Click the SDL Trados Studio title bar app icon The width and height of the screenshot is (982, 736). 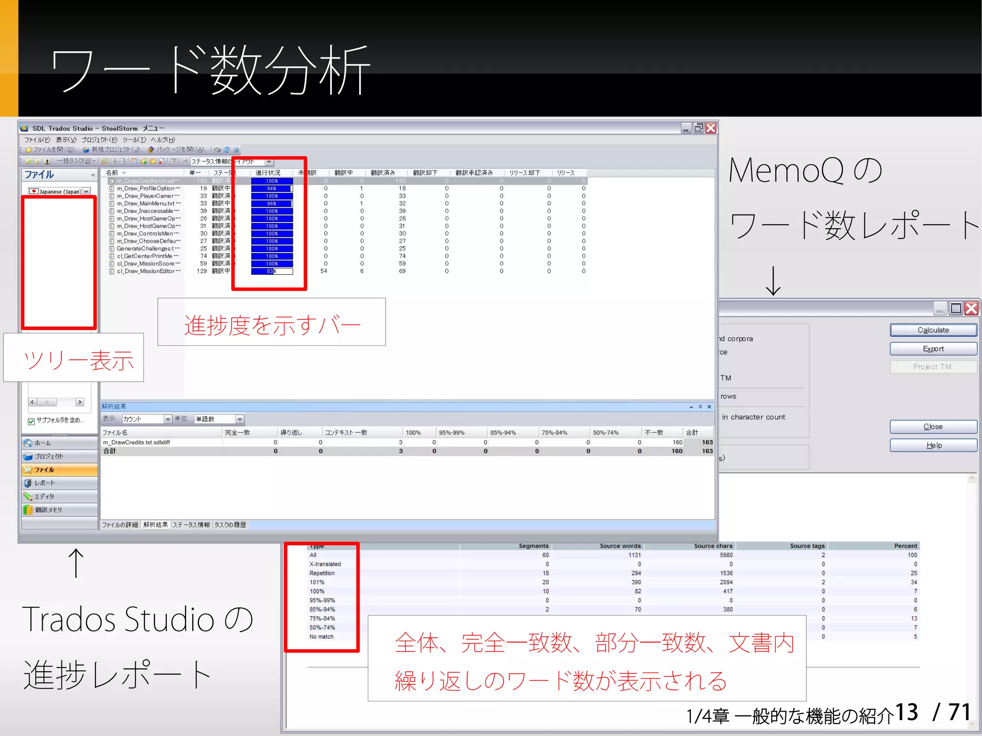(x=24, y=128)
